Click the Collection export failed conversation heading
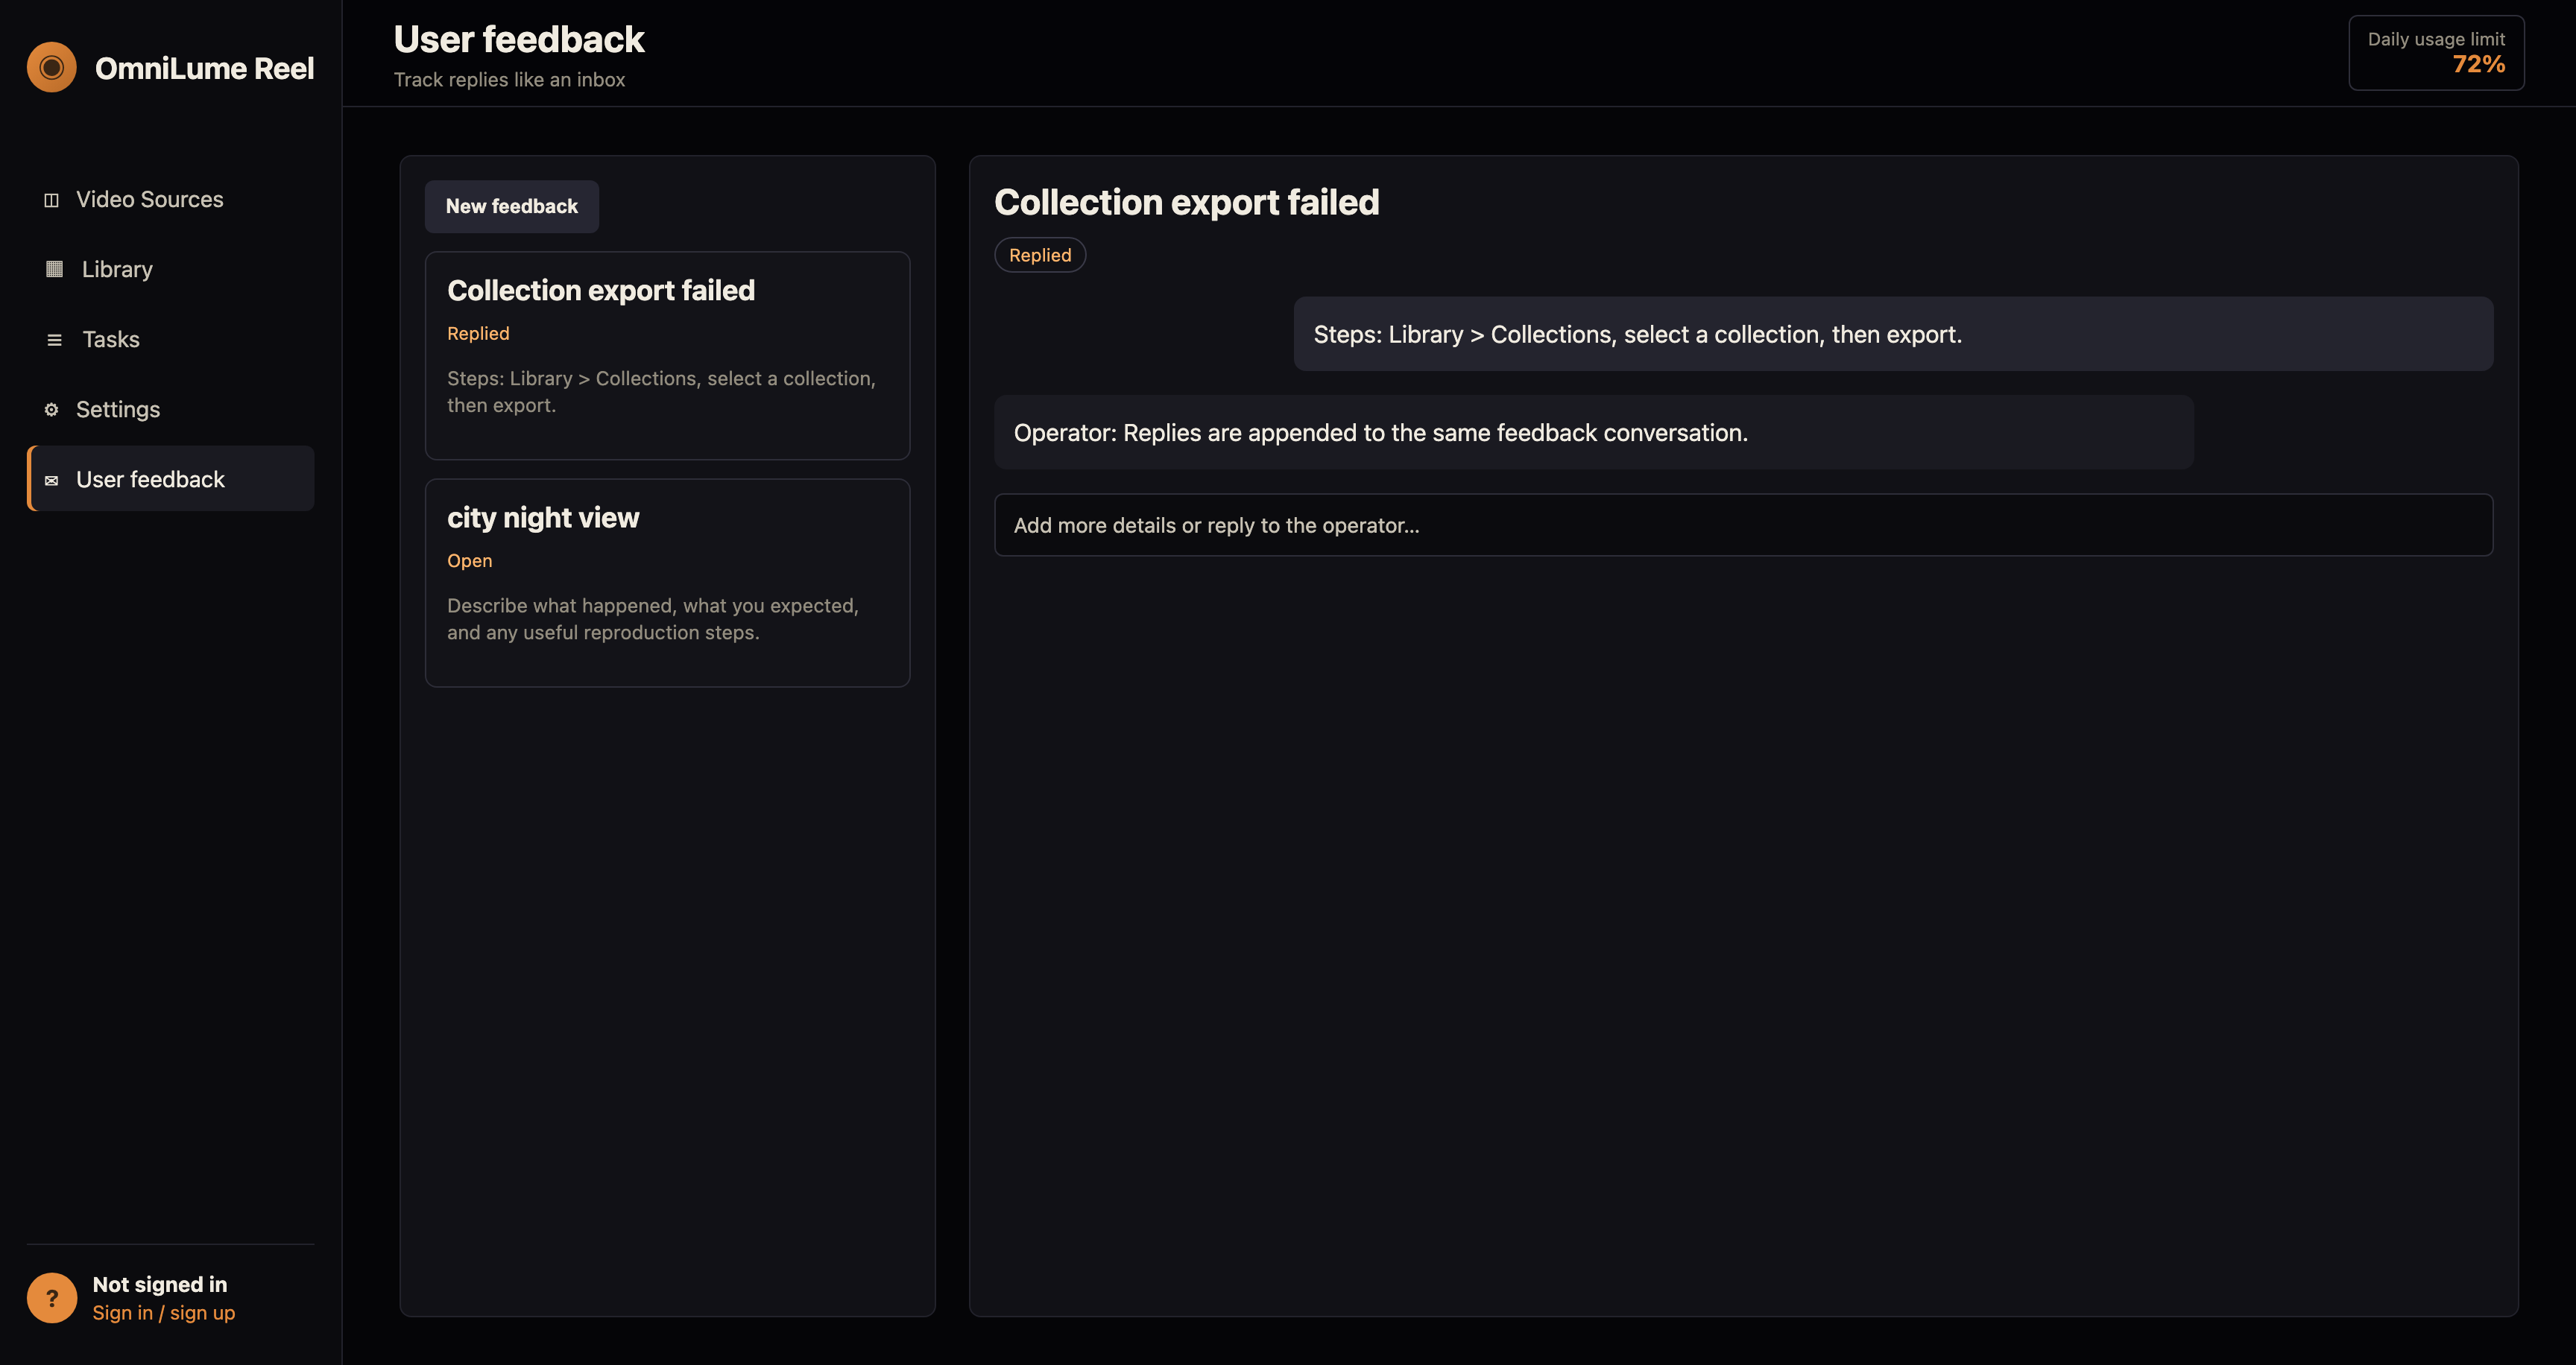This screenshot has width=2576, height=1365. click(1186, 202)
